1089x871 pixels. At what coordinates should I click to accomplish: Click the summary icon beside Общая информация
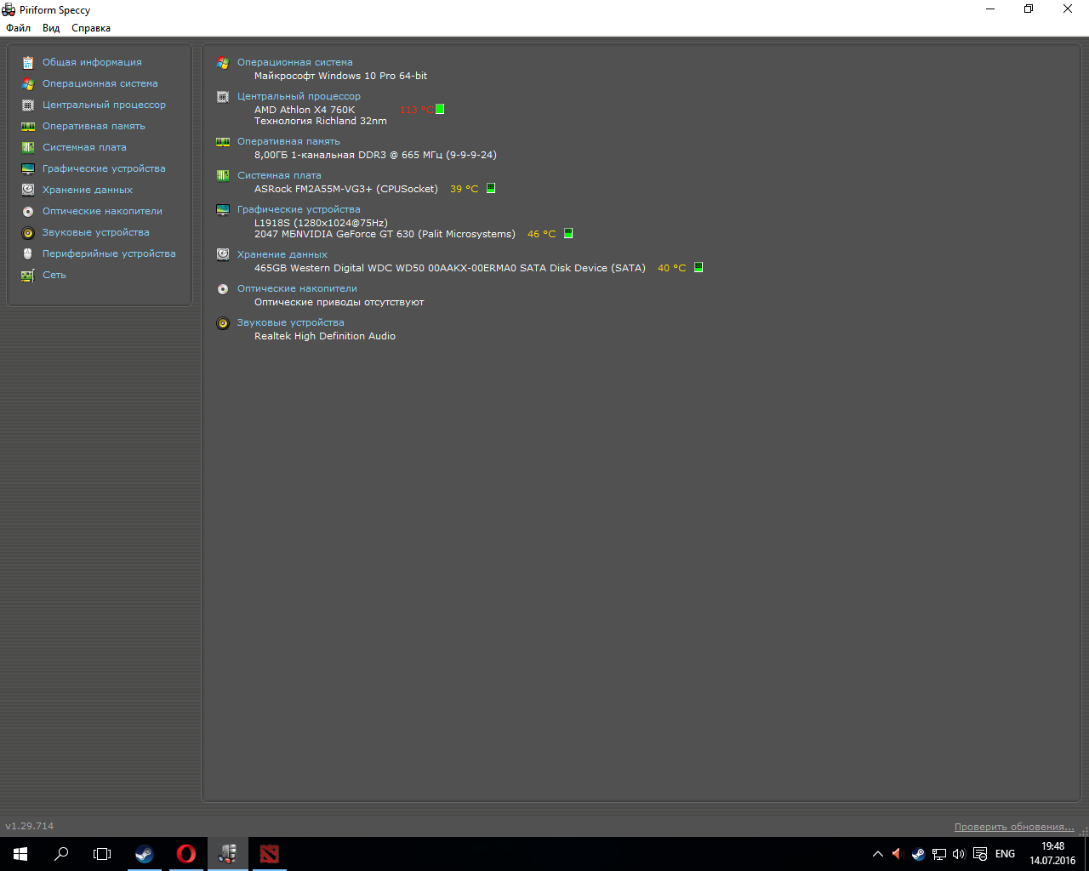pyautogui.click(x=28, y=62)
